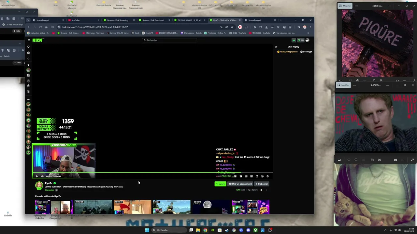
Task: Open a new browser tab
Action: (281, 20)
